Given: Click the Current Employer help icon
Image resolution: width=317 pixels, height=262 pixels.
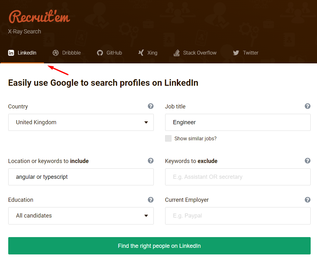Looking at the screenshot, I should (x=308, y=200).
